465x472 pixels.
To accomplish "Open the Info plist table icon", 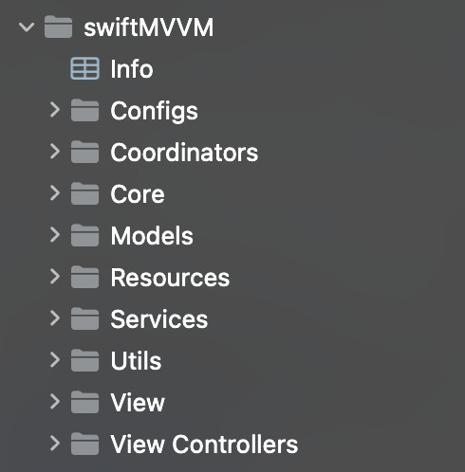I will tap(84, 68).
